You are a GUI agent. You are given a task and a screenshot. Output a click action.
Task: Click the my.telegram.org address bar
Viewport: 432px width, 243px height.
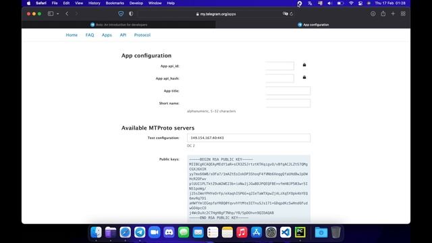pyautogui.click(x=216, y=13)
